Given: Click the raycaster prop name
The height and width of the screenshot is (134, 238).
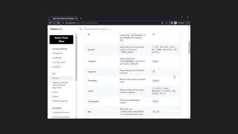Looking at the screenshot, I should coord(92,71).
